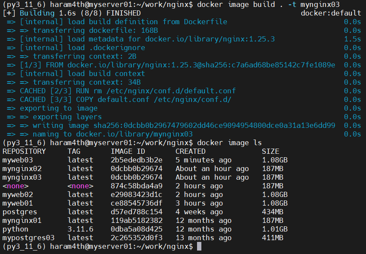Image resolution: width=366 pixels, height=254 pixels.
Task: Click the mynginx03 repository name in image list
Action: [x=22, y=177]
